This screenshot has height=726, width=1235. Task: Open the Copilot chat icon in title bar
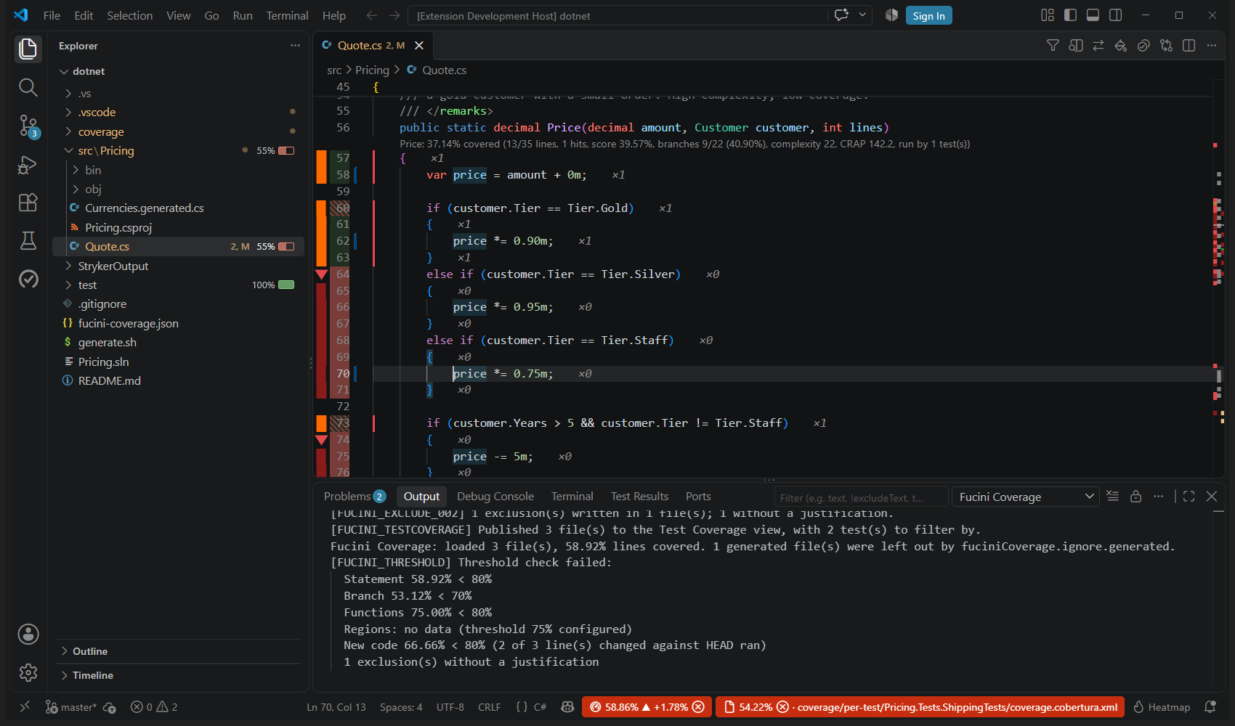click(x=842, y=15)
